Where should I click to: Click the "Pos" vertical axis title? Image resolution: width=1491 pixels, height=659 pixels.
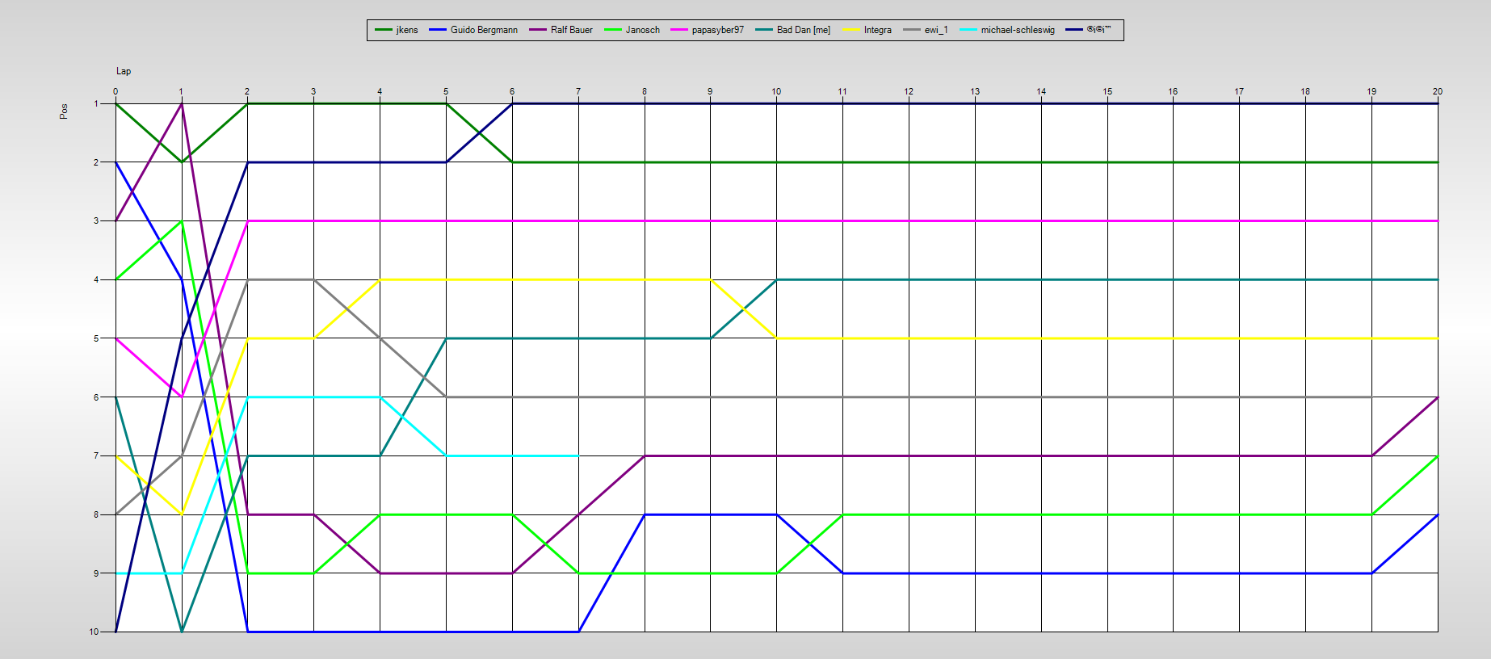[64, 111]
